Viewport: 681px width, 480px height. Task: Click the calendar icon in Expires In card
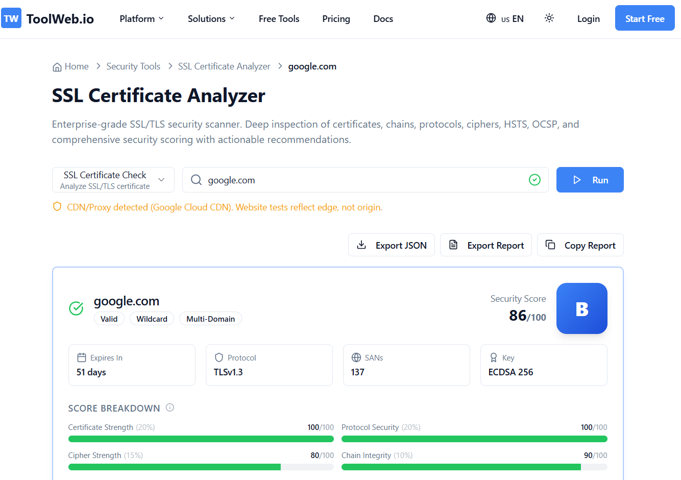[82, 357]
